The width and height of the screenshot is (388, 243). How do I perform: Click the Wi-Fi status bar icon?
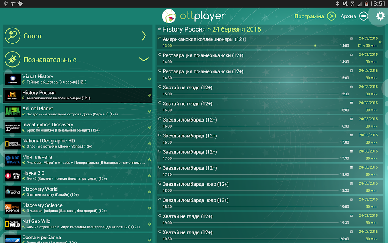[352, 4]
